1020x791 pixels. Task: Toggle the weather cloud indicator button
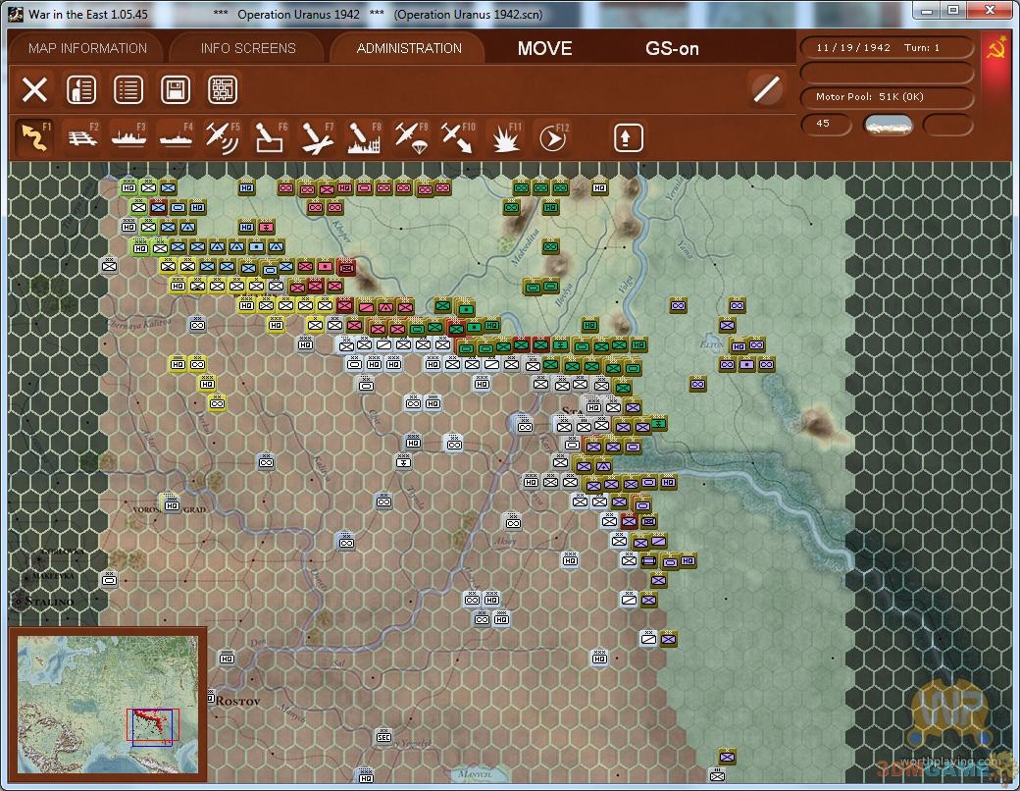tap(888, 124)
